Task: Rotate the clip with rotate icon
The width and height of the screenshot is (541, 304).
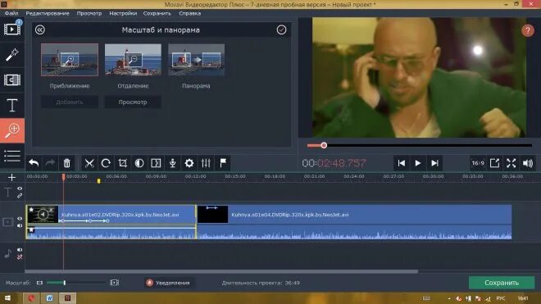Action: pyautogui.click(x=106, y=163)
